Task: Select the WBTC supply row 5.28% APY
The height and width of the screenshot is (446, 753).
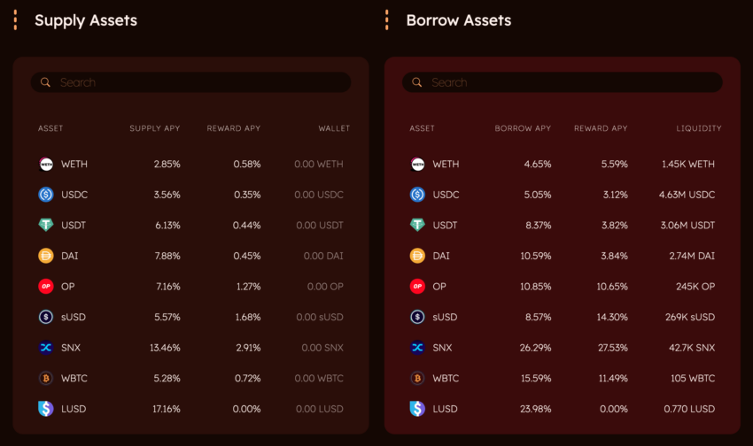Action: click(x=190, y=379)
